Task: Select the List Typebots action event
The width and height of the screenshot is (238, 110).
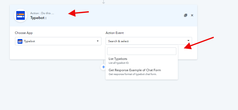Action: [x=142, y=61]
